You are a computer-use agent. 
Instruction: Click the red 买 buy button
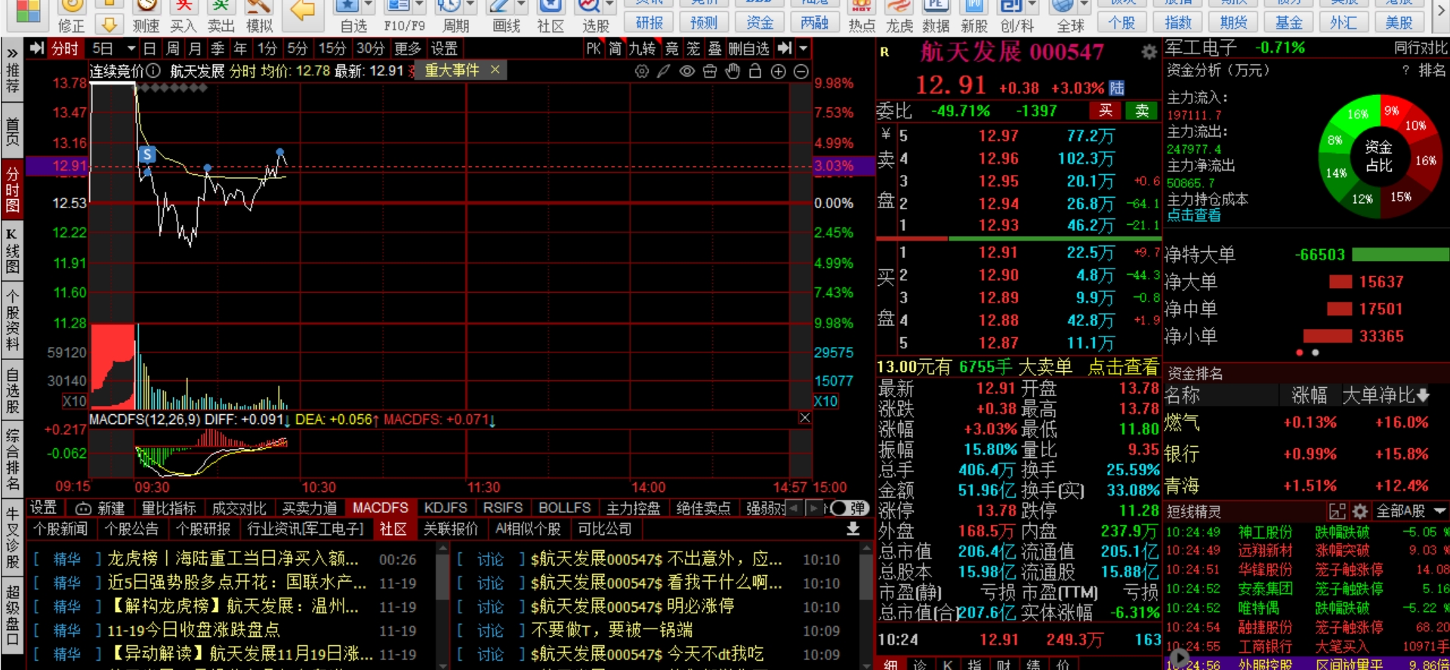(x=1105, y=111)
